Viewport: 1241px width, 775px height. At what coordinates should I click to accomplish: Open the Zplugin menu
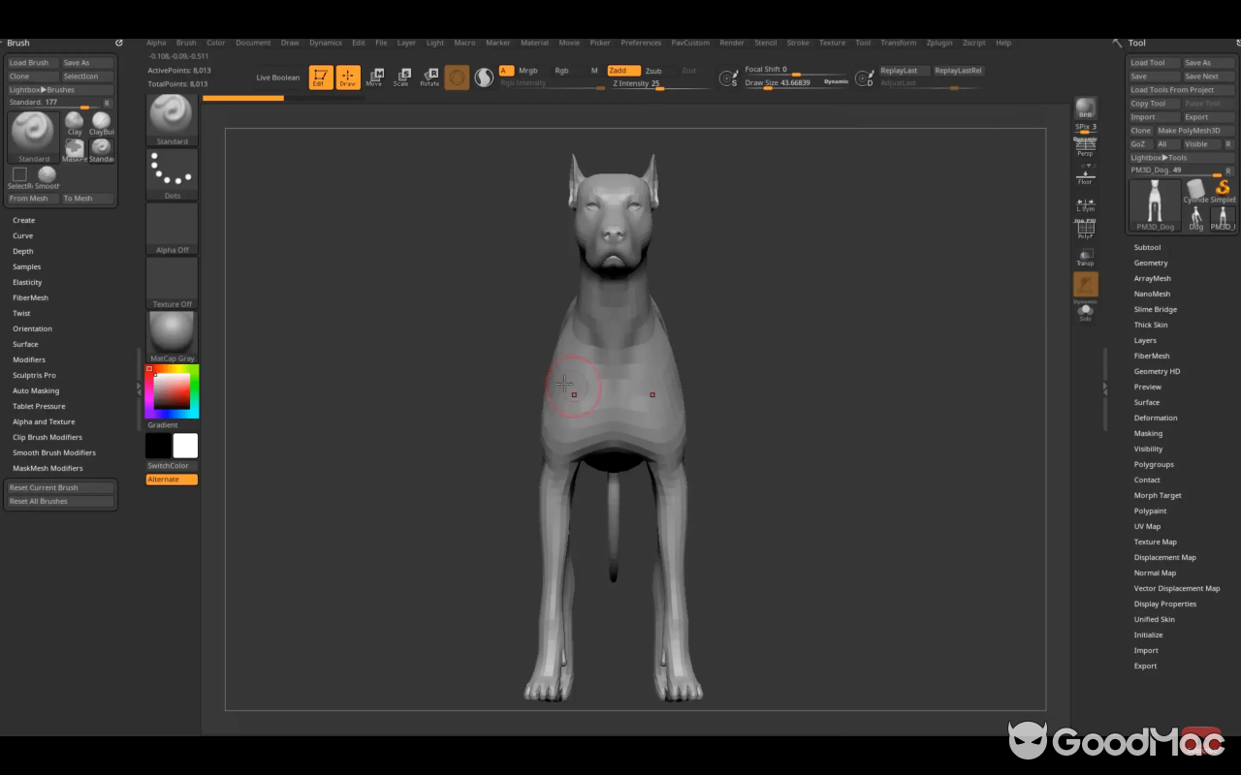939,43
